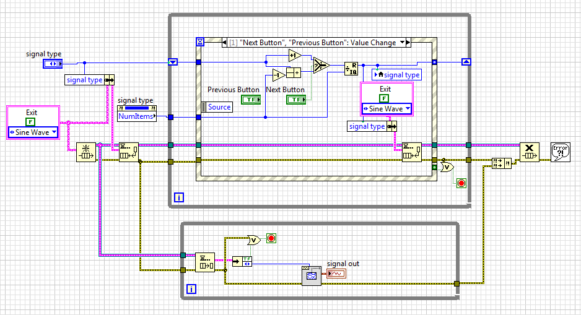Click the Obtain Queue function node

click(x=86, y=152)
